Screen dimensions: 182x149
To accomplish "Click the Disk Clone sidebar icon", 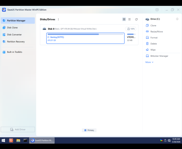I will pos(4,28).
